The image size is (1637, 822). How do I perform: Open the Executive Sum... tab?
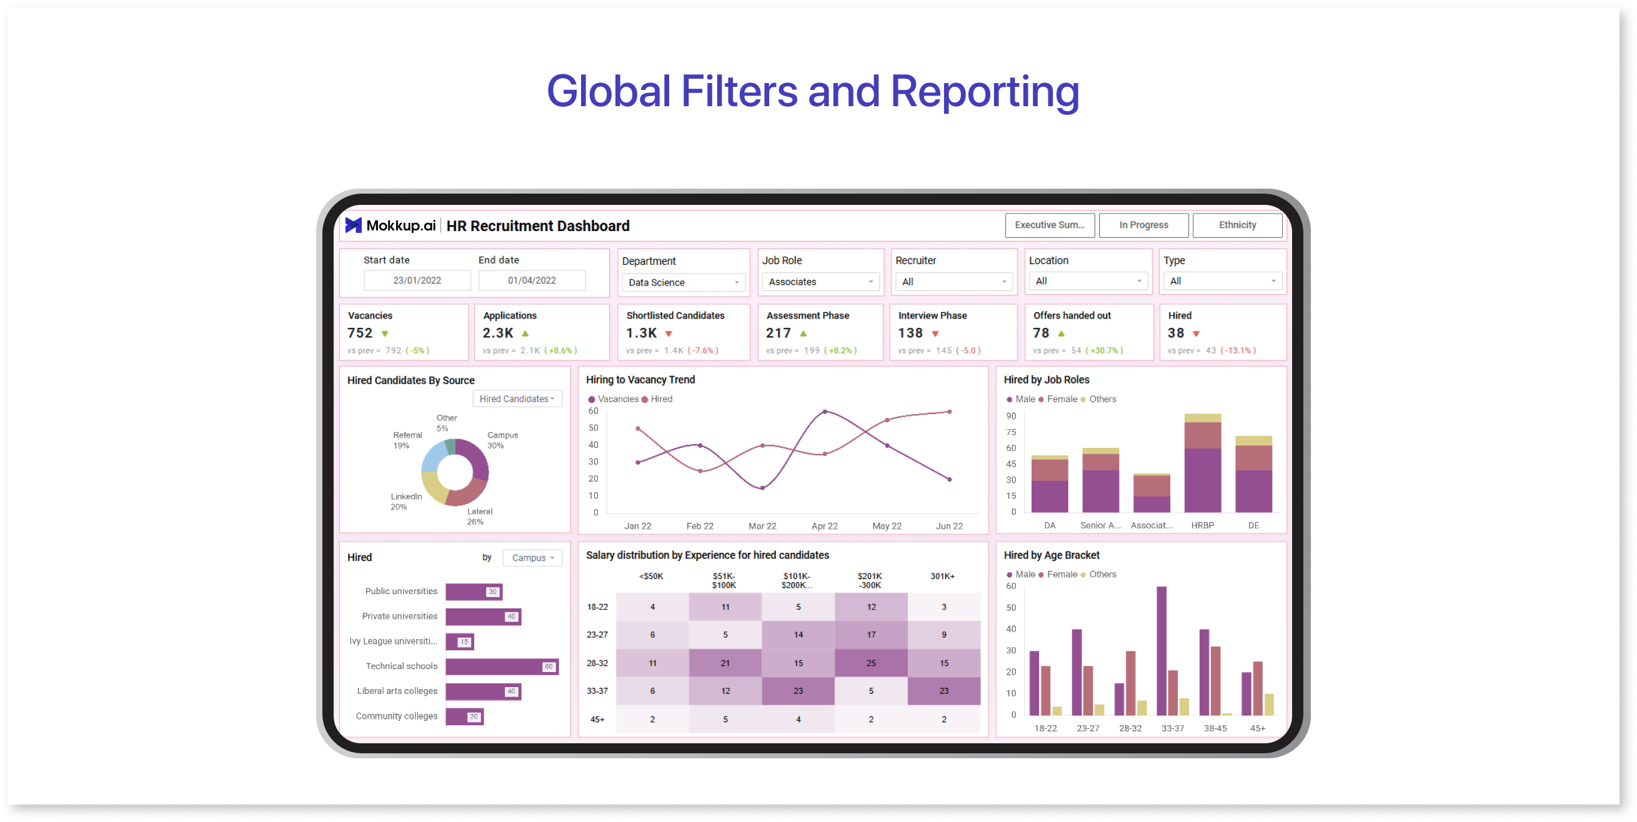tap(1050, 225)
